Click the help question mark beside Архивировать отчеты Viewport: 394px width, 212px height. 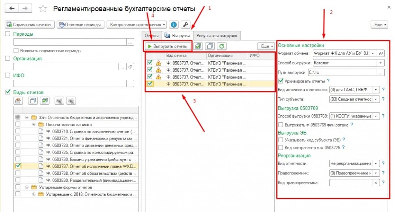point(328,81)
